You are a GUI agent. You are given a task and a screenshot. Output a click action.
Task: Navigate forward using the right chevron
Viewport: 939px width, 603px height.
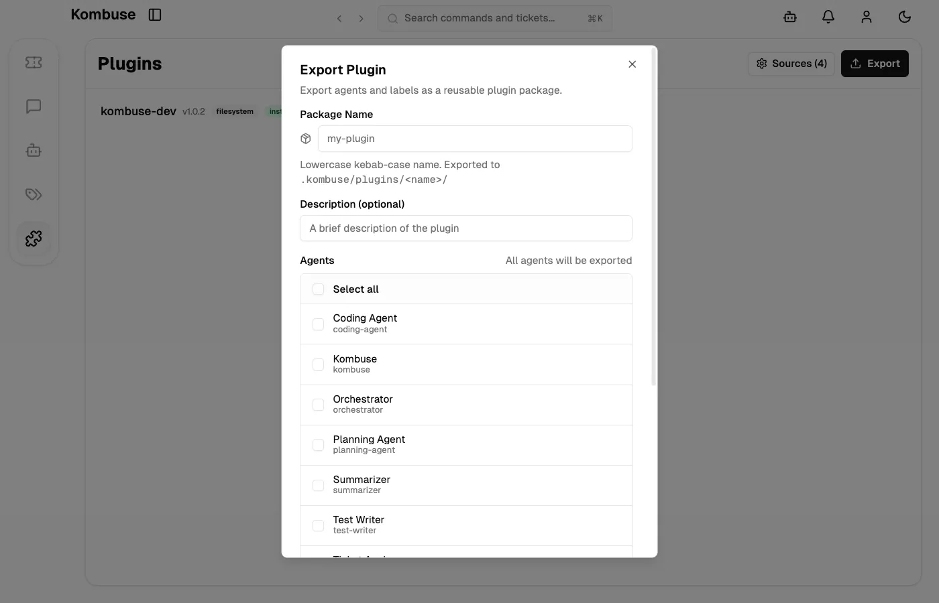point(361,18)
